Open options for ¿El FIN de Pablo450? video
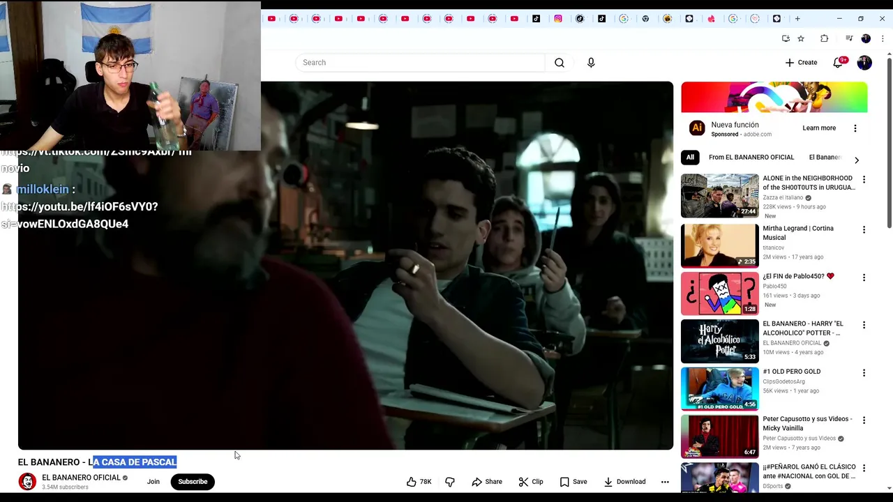Image resolution: width=893 pixels, height=502 pixels. 864,277
